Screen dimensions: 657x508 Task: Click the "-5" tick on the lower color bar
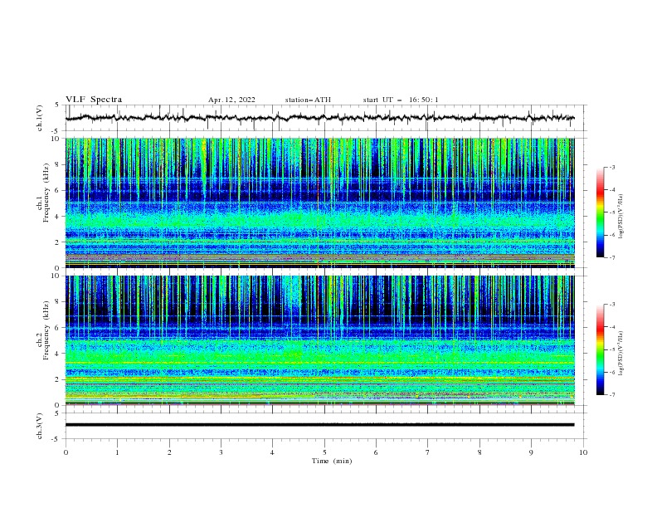point(611,349)
